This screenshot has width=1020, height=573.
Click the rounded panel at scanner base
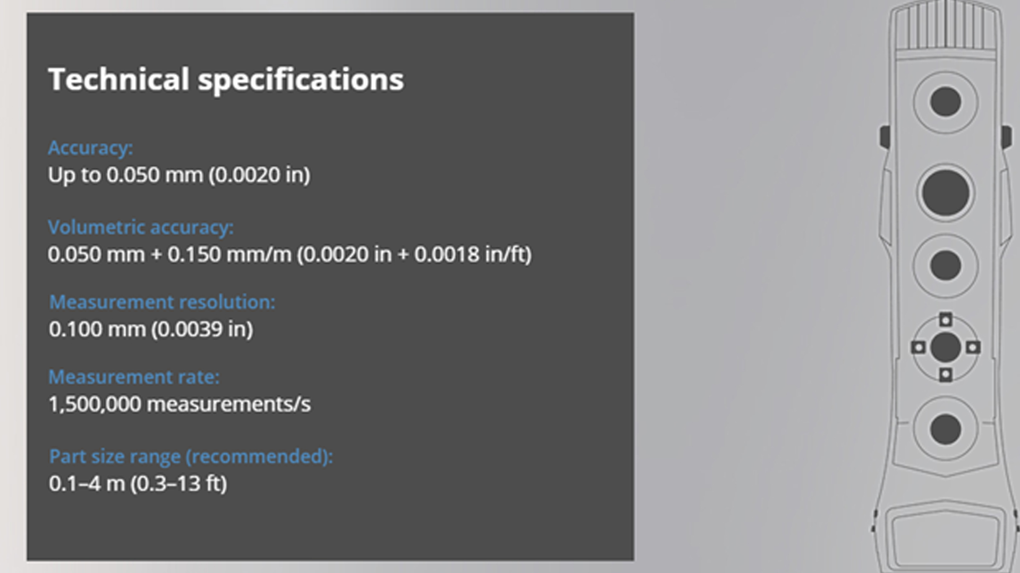[947, 537]
